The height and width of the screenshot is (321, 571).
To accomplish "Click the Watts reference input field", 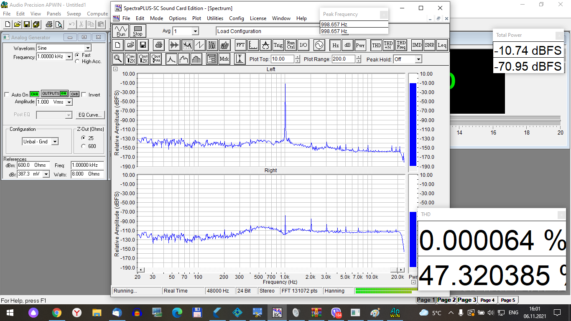I will (x=87, y=174).
